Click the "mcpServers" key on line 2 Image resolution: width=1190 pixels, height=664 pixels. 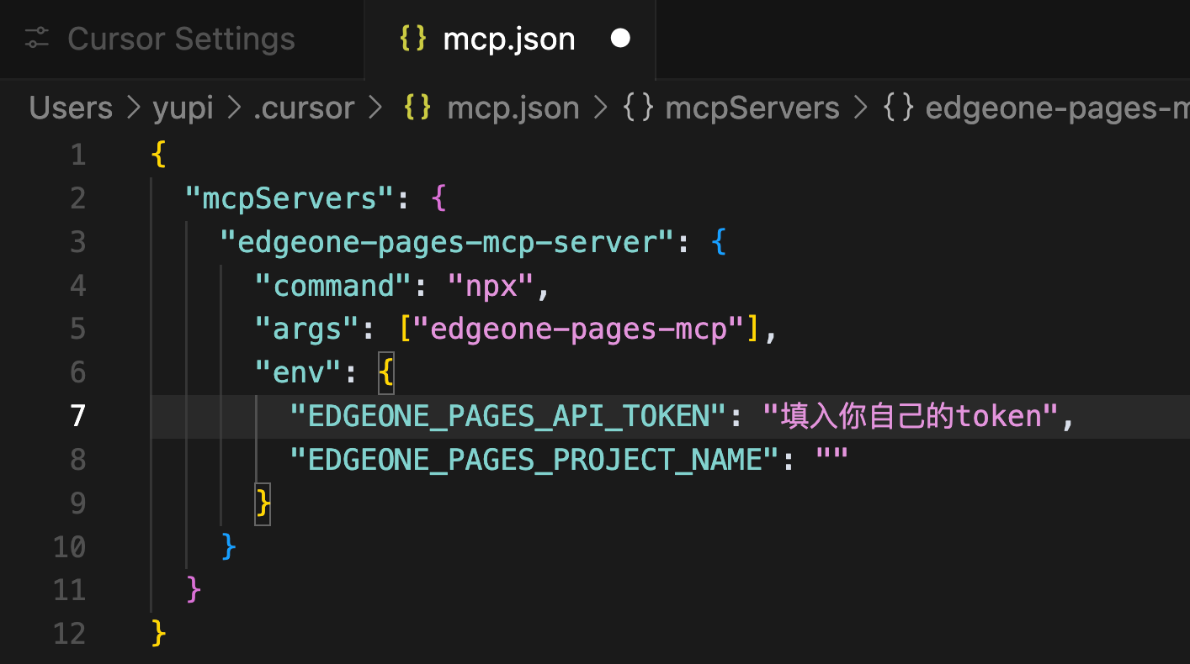[290, 198]
